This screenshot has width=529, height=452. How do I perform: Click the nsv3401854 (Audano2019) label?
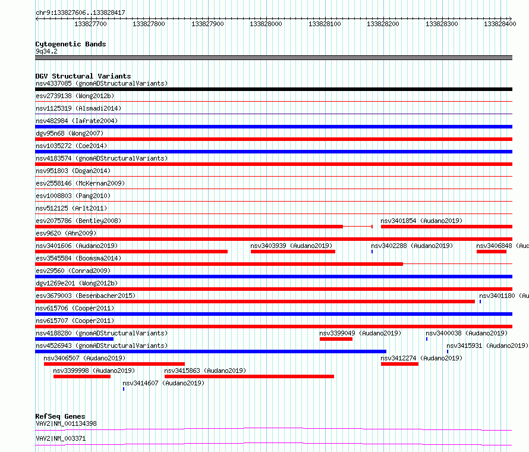click(x=421, y=221)
